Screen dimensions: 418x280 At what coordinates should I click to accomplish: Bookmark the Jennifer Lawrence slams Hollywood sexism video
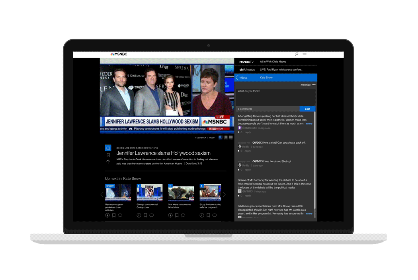108,155
